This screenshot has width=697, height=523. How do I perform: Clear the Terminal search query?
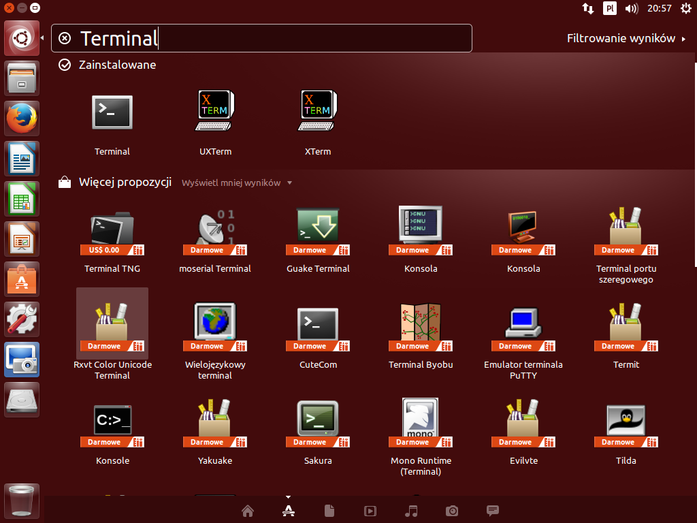pyautogui.click(x=65, y=38)
